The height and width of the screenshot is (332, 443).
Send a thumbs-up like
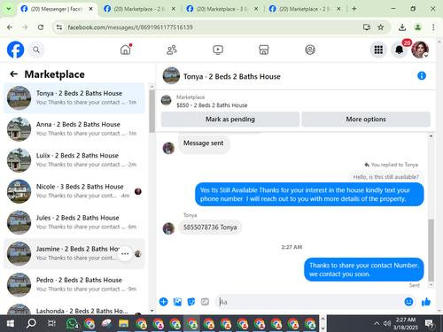tap(426, 302)
